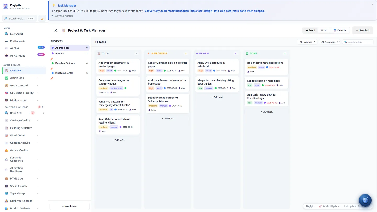
Task: Focus the Search tasks input field
Action: coord(358,42)
